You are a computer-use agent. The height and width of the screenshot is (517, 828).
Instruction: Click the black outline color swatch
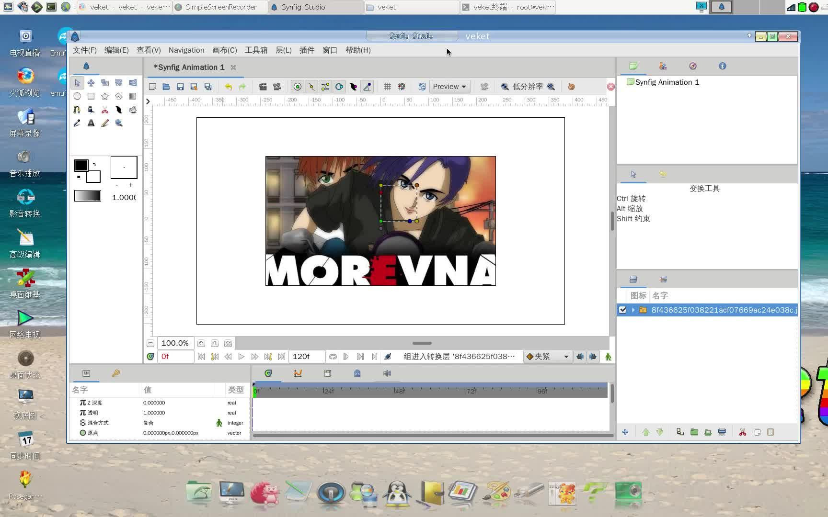point(81,166)
